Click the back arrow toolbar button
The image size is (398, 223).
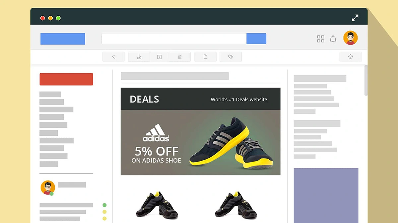113,57
